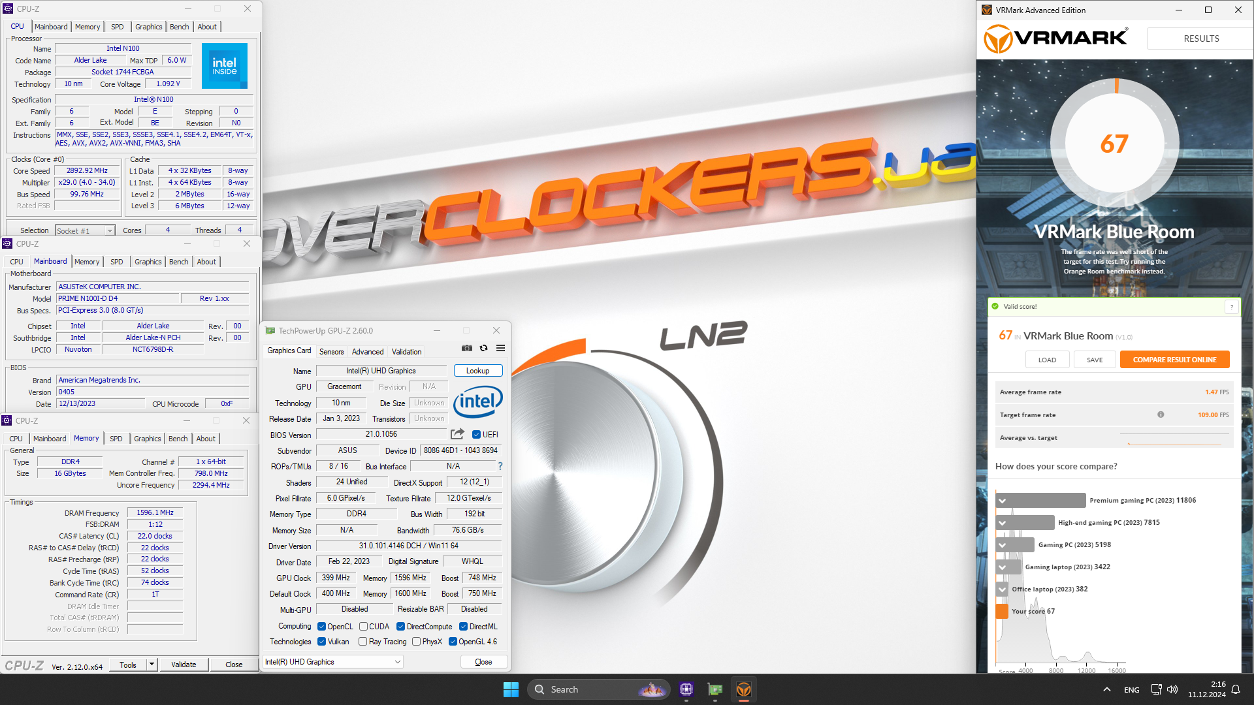This screenshot has height=705, width=1254.
Task: Click the Intel Inside logo in CPU-Z
Action: (225, 66)
